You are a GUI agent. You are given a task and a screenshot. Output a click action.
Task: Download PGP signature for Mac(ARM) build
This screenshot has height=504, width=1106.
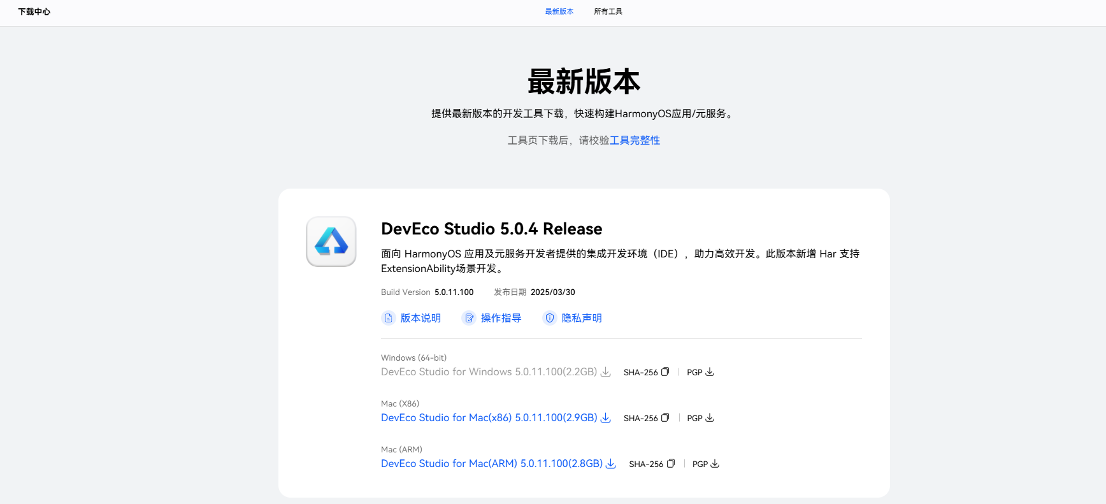(715, 464)
